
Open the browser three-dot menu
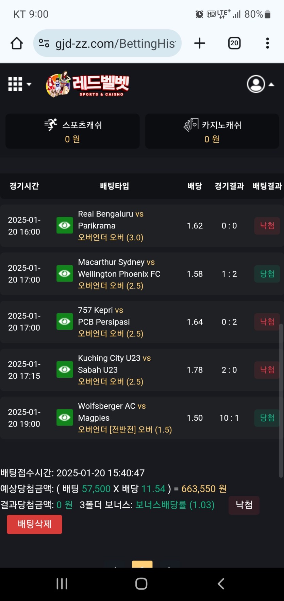267,43
